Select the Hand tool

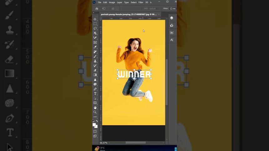[x=95, y=108]
